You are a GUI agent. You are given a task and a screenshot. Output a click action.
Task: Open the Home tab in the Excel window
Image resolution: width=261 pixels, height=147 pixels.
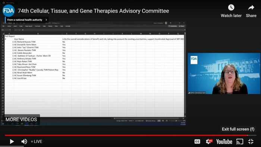pyautogui.click(x=9, y=26)
